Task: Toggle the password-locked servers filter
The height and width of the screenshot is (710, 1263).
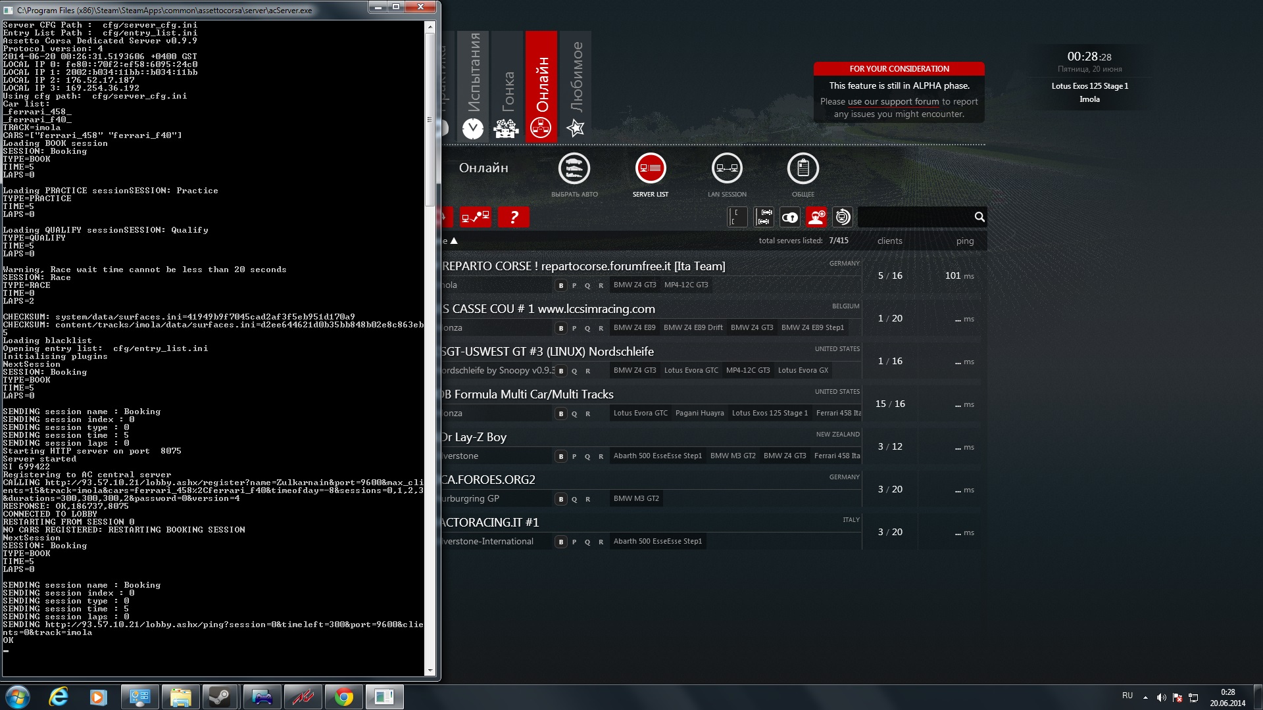Action: coord(790,217)
